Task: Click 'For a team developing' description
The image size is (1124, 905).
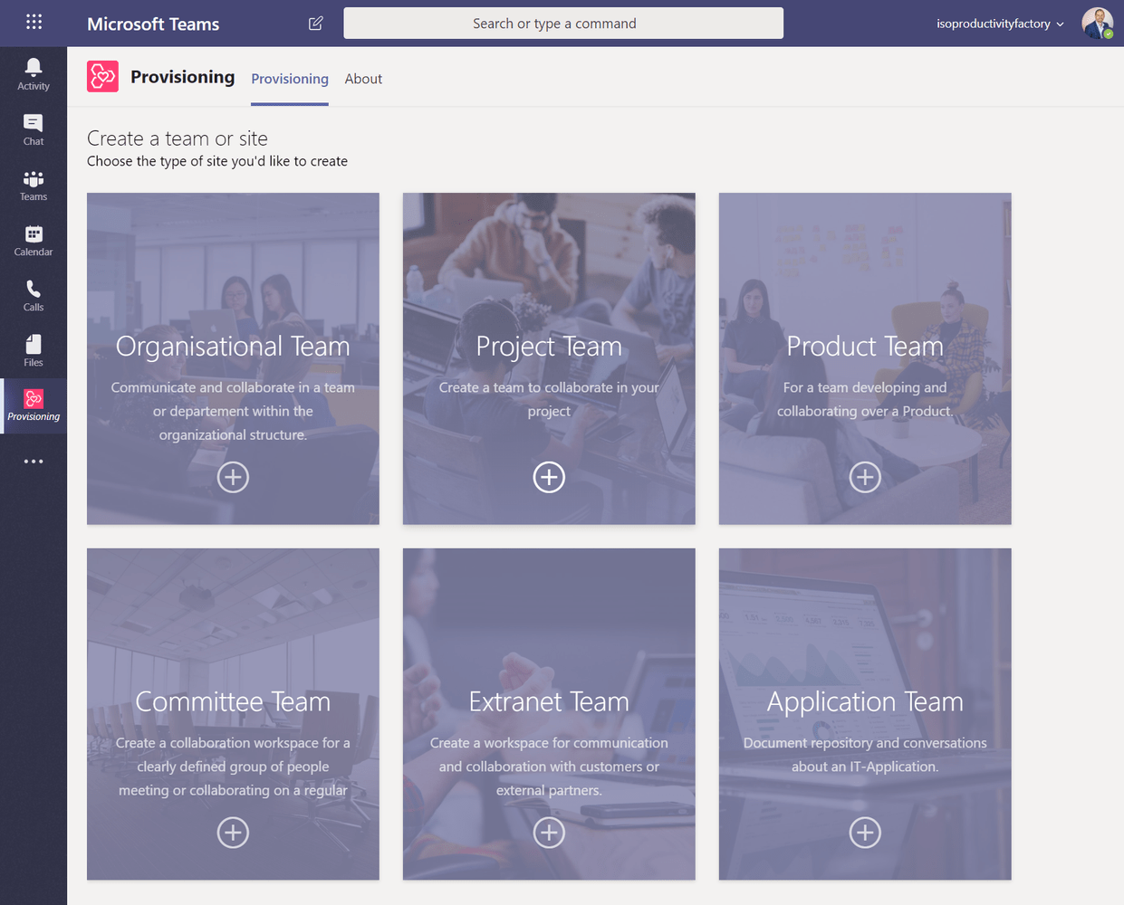Action: click(x=865, y=399)
